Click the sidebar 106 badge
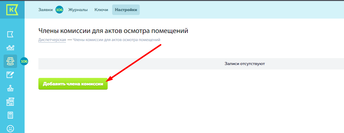Viewport: 344px width, 133px height. tap(24, 61)
